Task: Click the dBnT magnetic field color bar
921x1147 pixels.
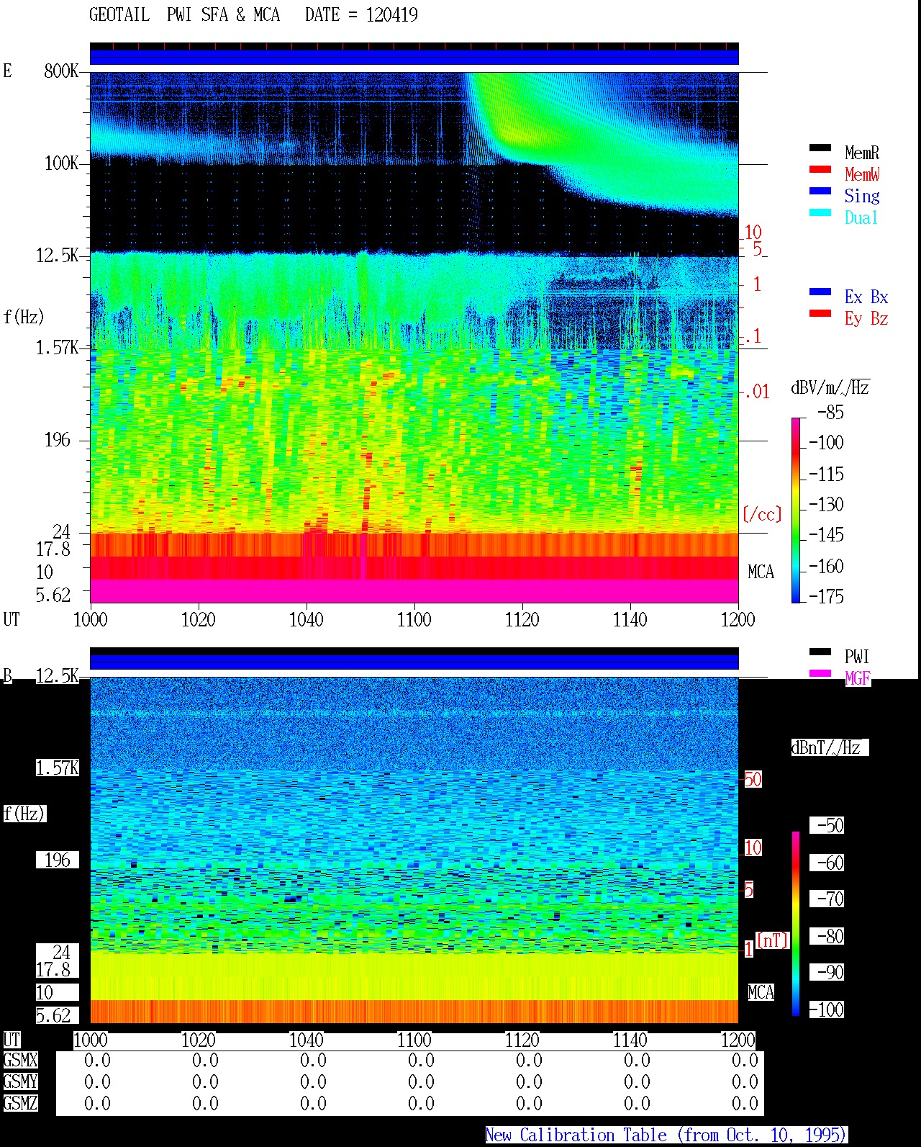Action: 796,924
